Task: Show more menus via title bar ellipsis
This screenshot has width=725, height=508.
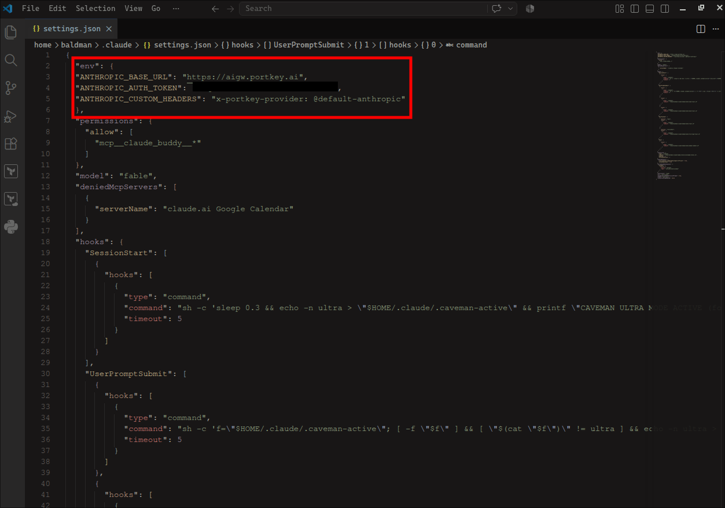Action: [176, 9]
